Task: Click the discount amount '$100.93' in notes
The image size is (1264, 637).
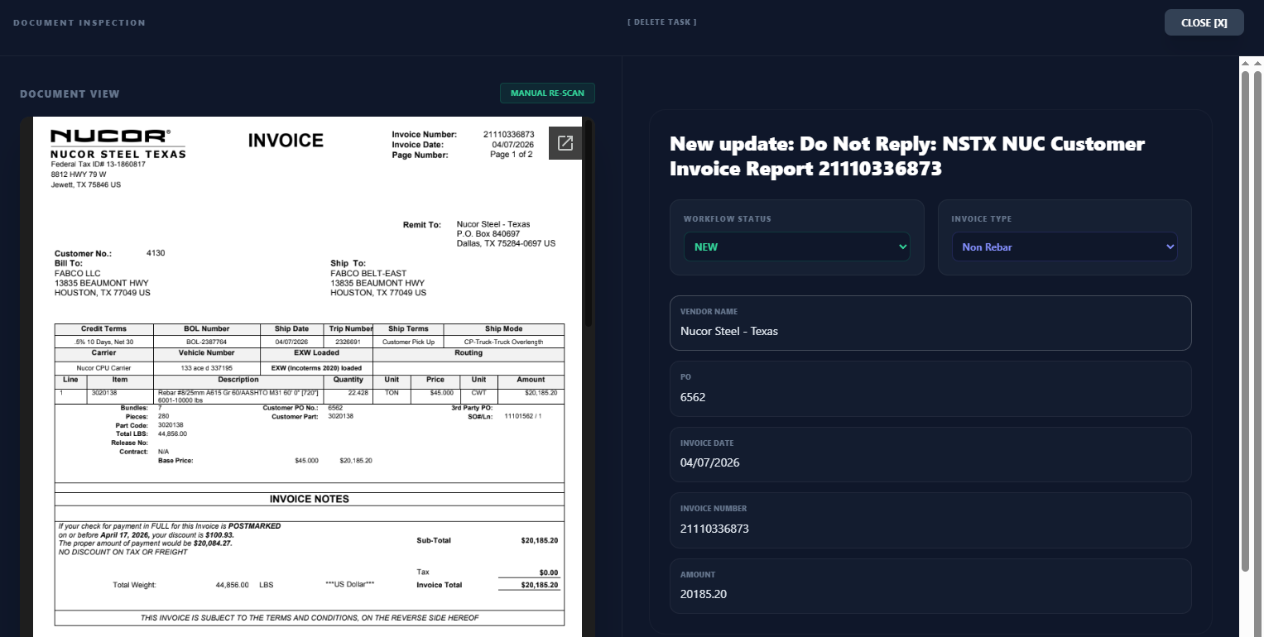Action: pyautogui.click(x=219, y=534)
